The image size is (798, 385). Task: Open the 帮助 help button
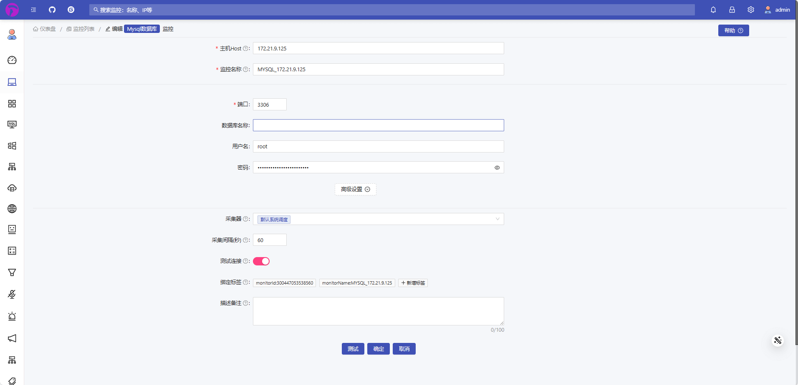(x=733, y=30)
